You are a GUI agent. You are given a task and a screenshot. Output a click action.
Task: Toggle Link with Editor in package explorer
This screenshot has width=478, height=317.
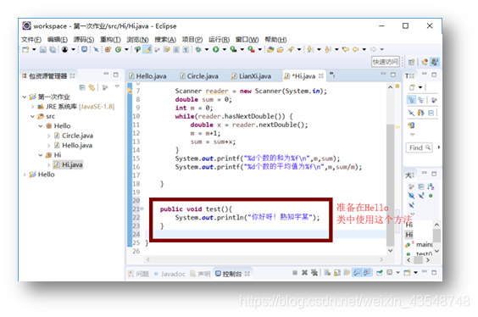[92, 87]
